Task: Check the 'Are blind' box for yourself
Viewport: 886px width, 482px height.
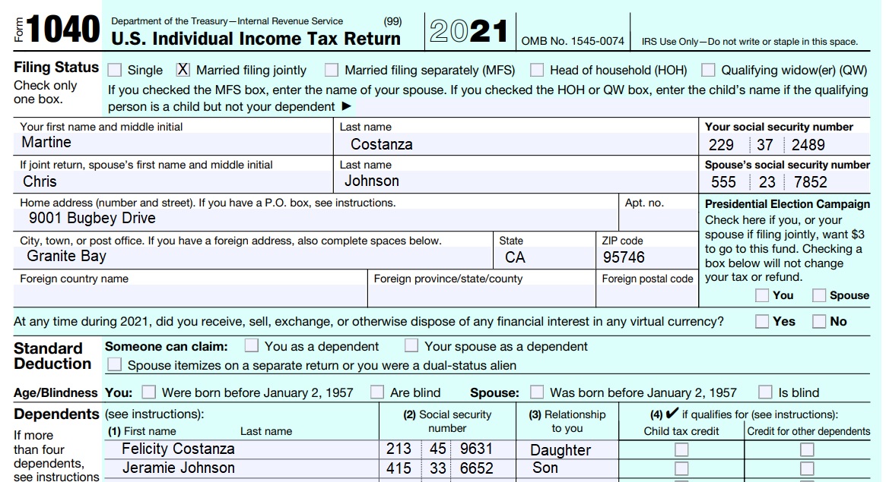Action: pos(377,392)
